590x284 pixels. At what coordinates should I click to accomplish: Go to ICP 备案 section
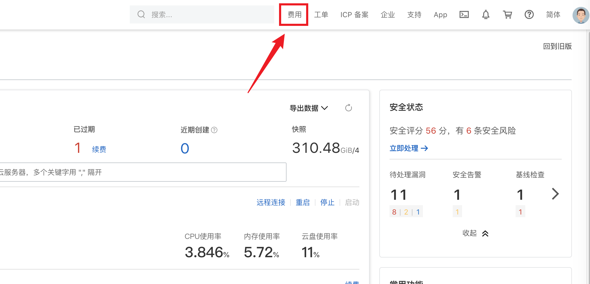coord(354,14)
